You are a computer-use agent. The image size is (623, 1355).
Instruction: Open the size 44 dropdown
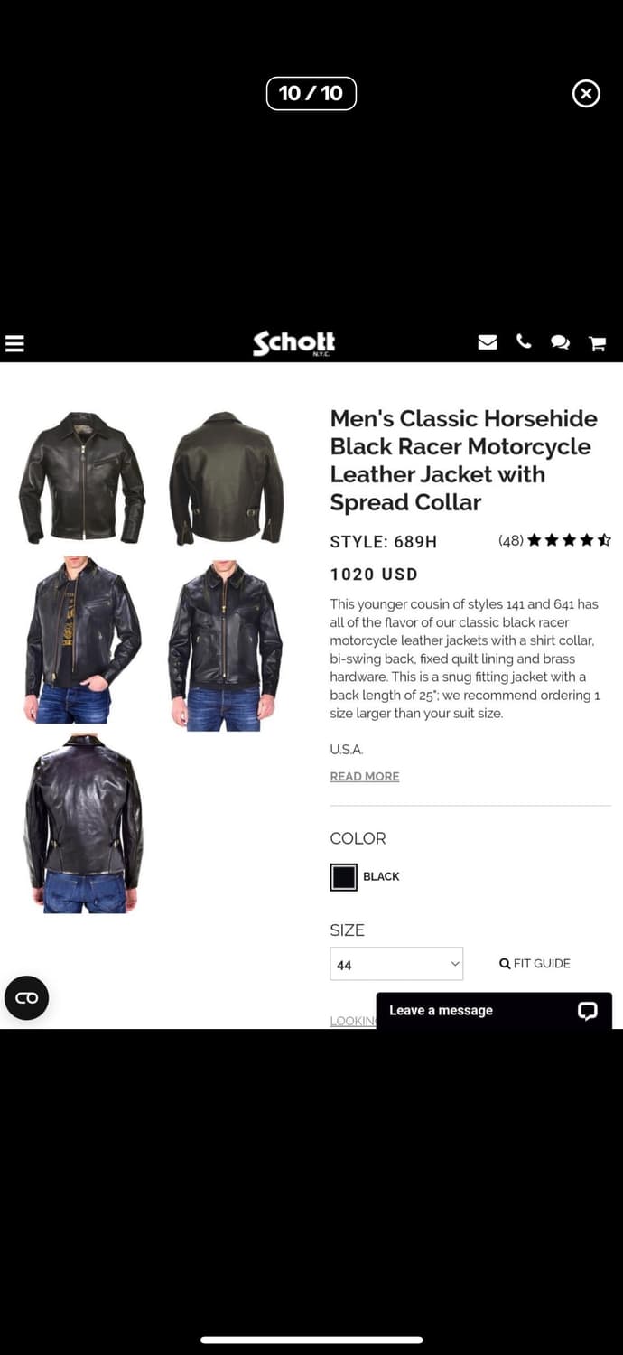click(396, 964)
